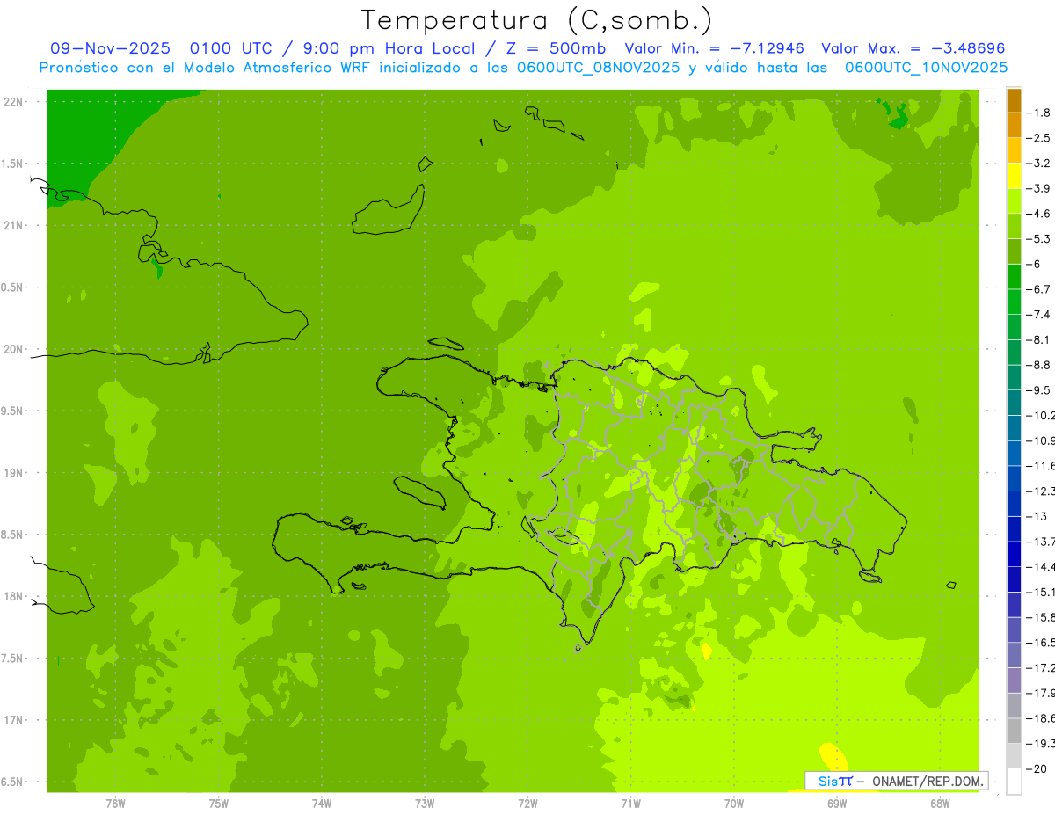Click the gray swatch between -18.6 and -19.3
Image resolution: width=1055 pixels, height=815 pixels.
1014,731
